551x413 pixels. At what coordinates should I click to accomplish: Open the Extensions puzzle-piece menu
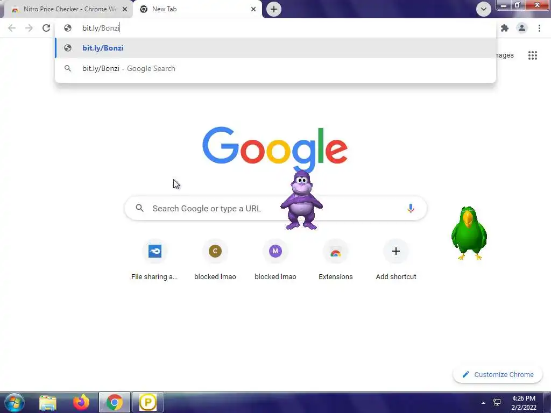pos(505,28)
